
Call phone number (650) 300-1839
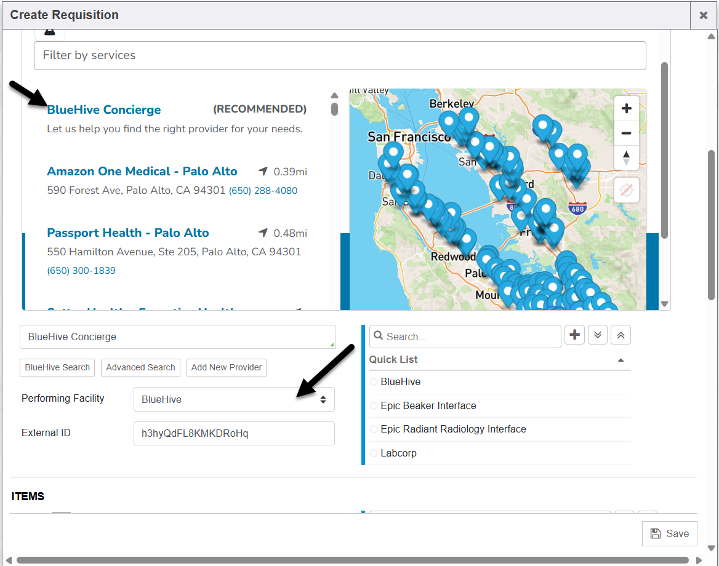pyautogui.click(x=81, y=271)
